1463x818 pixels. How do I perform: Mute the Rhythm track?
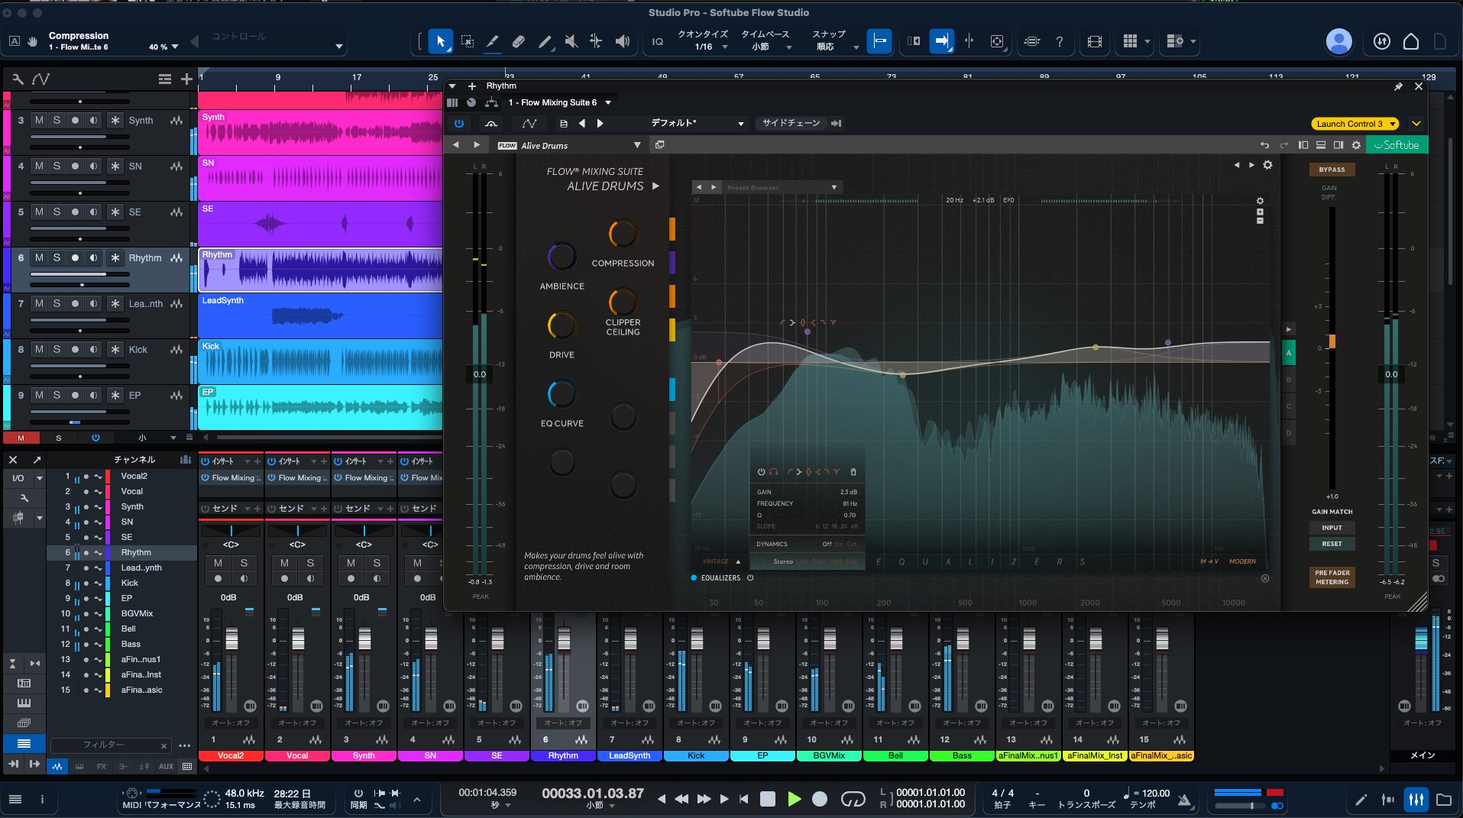(x=39, y=257)
